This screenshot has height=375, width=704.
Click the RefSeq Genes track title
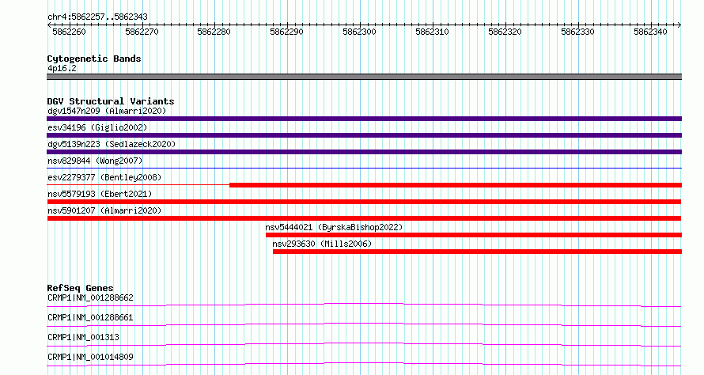[81, 288]
